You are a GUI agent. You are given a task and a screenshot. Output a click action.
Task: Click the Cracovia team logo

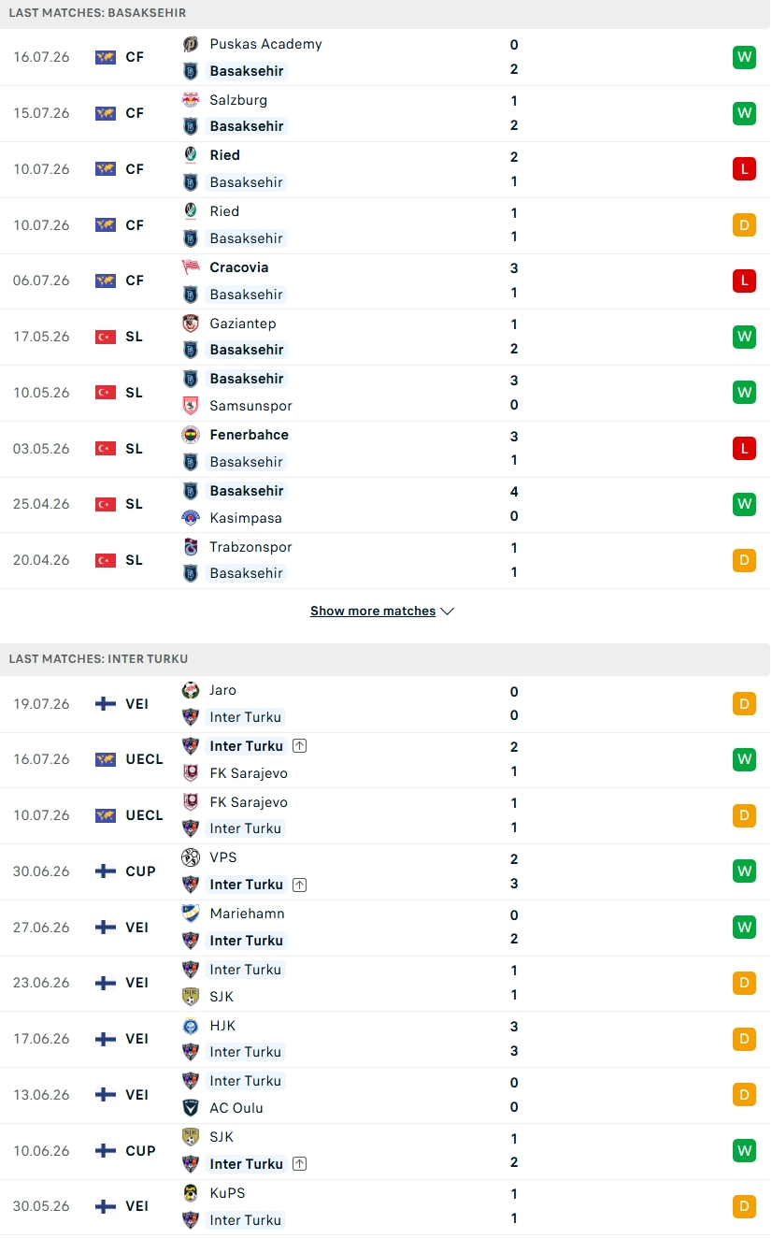point(191,267)
